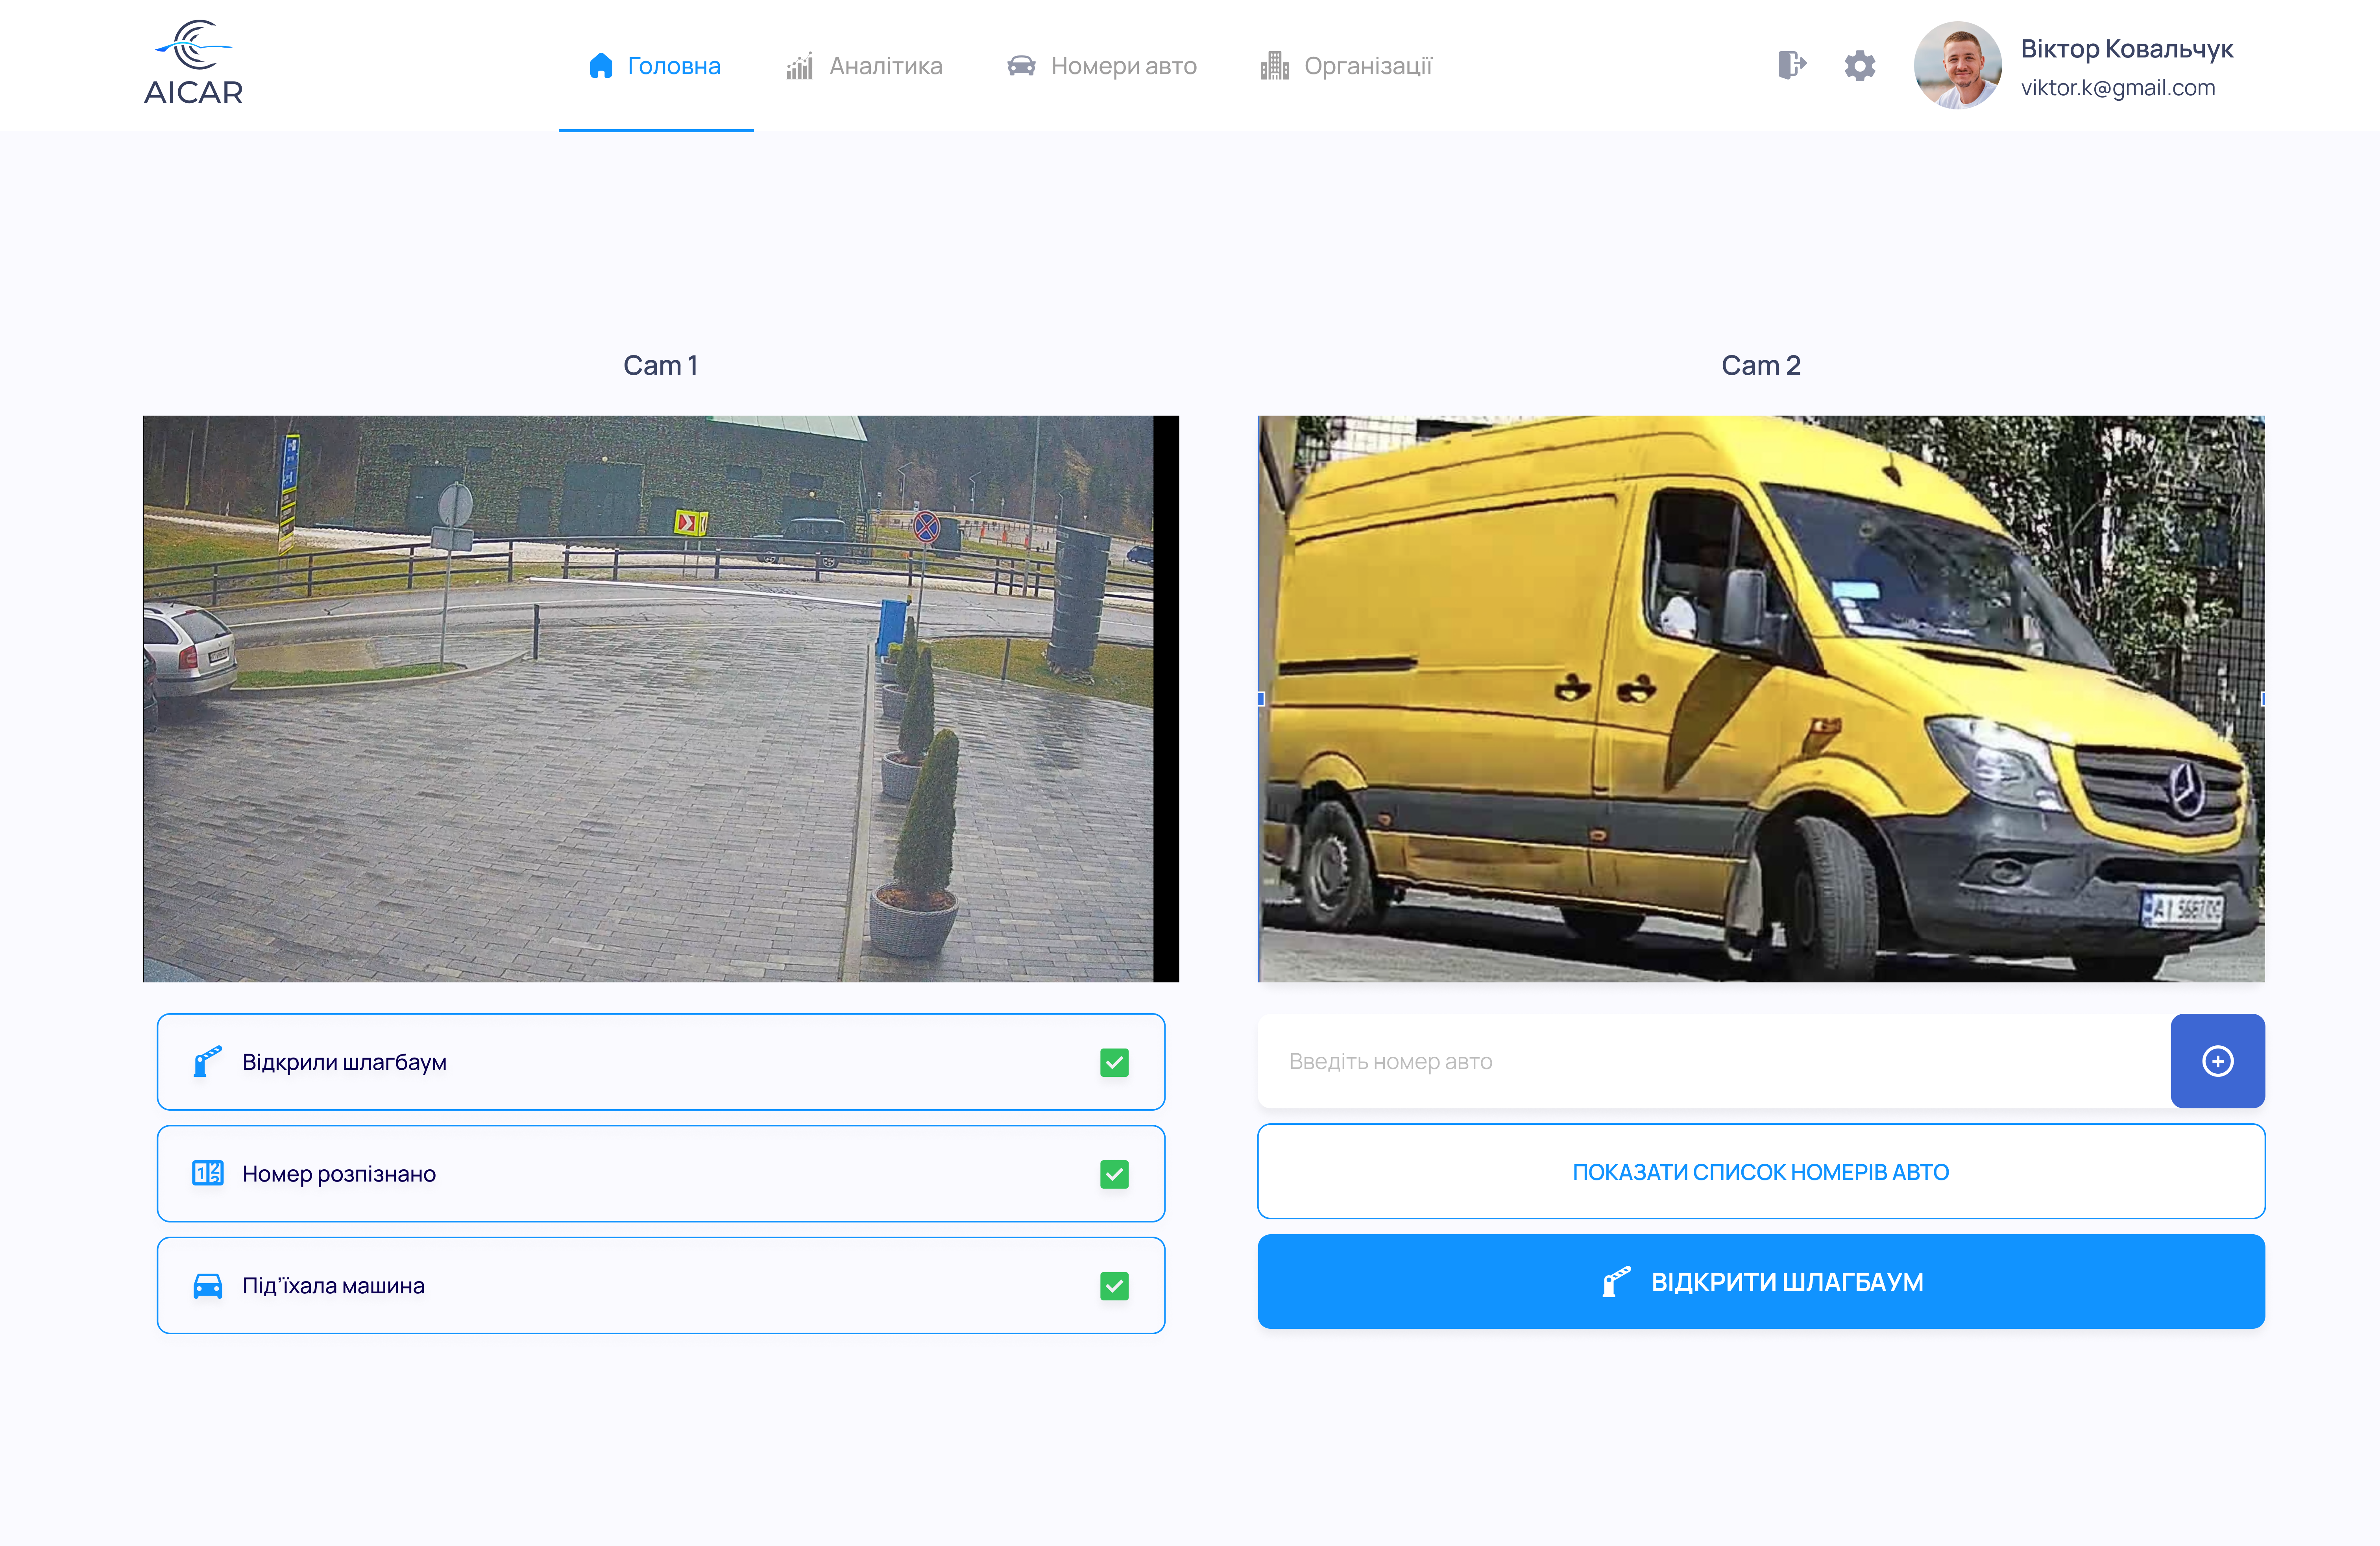Click the Cam 1 video feed
The image size is (2380, 1546).
point(660,698)
